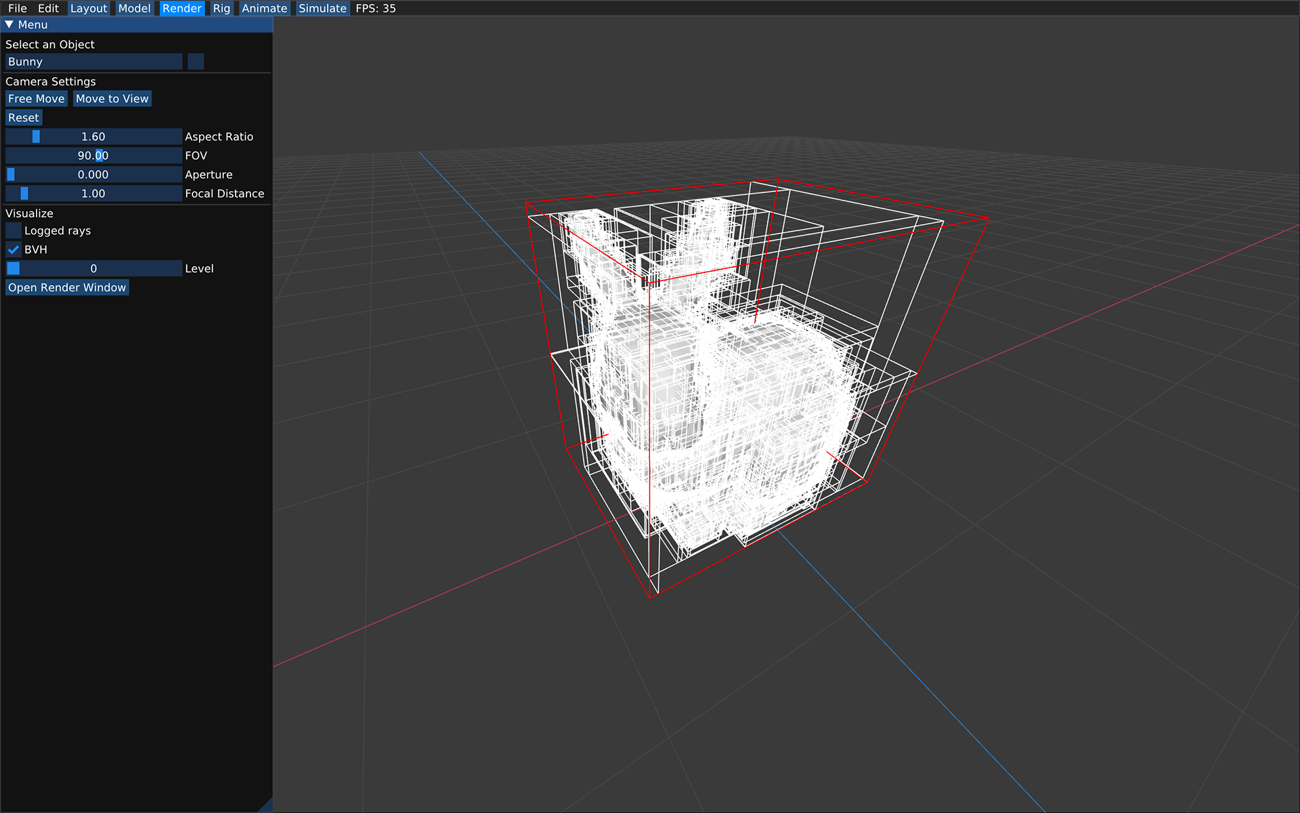This screenshot has width=1300, height=813.
Task: Open the Bunny object dropdown
Action: (x=93, y=62)
